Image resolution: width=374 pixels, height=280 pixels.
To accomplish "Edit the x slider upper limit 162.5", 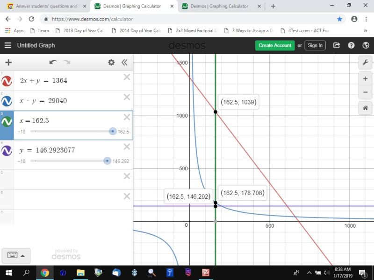I will (123, 132).
